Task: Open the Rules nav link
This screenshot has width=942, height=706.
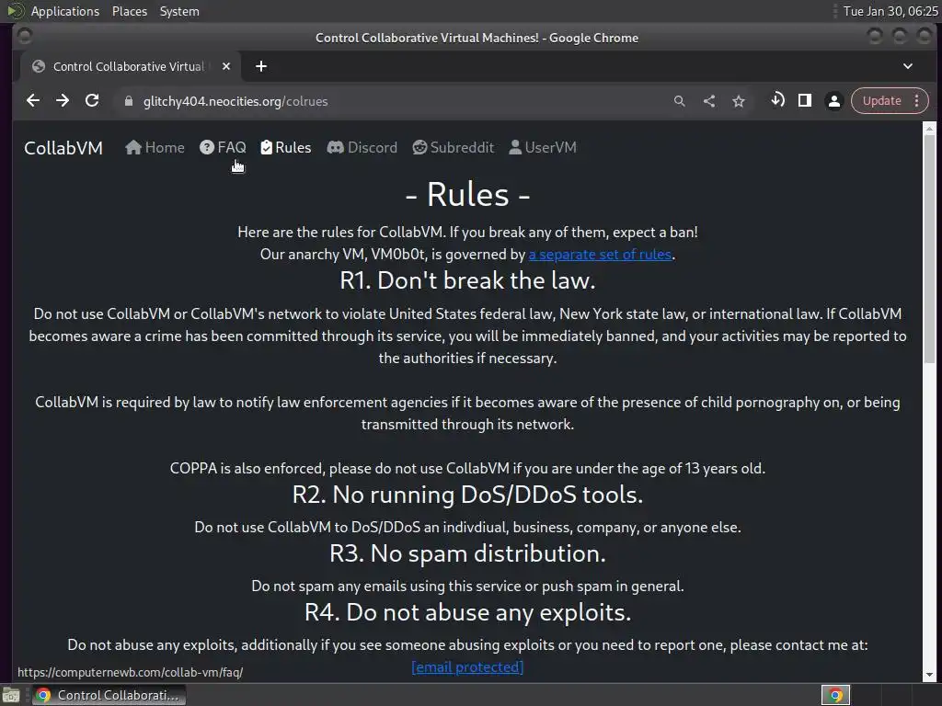Action: coord(286,148)
